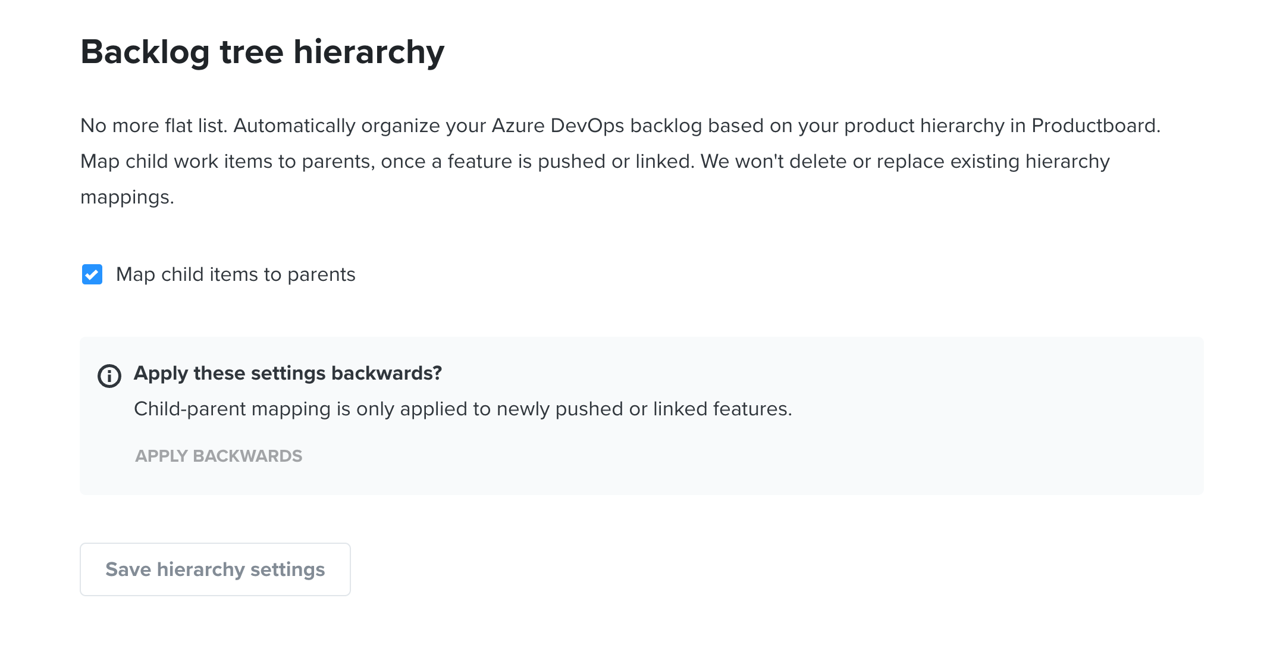This screenshot has width=1286, height=645.
Task: Click the phrase "newly pushed or linked features"
Action: pyautogui.click(x=644, y=409)
